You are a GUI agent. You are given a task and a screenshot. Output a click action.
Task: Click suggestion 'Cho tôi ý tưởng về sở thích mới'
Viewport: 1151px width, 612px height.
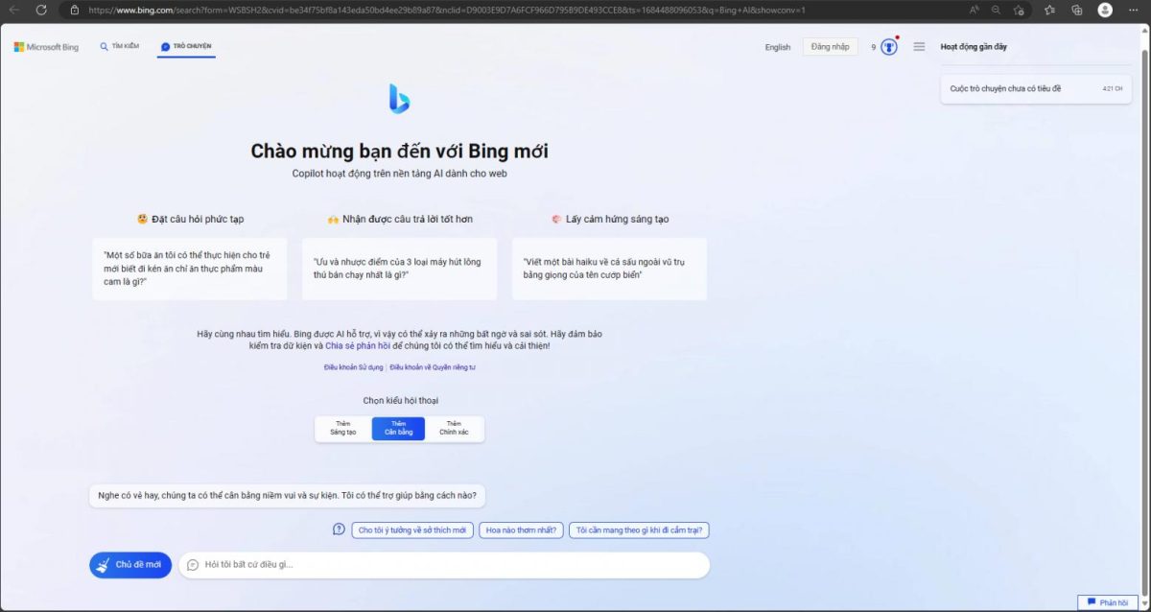[412, 530]
